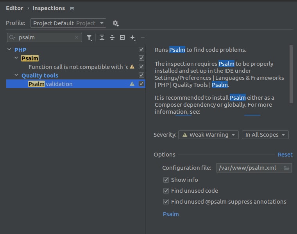Browse for configuration file folder icon

pyautogui.click(x=286, y=168)
